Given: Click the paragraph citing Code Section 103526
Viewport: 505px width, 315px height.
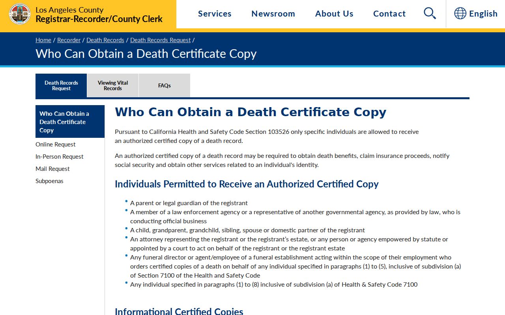Looking at the screenshot, I should (x=267, y=136).
